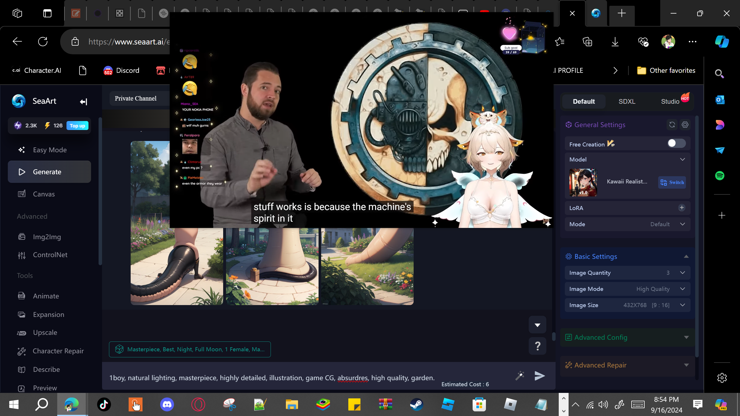
Task: Open browser profile avatar
Action: (668, 42)
